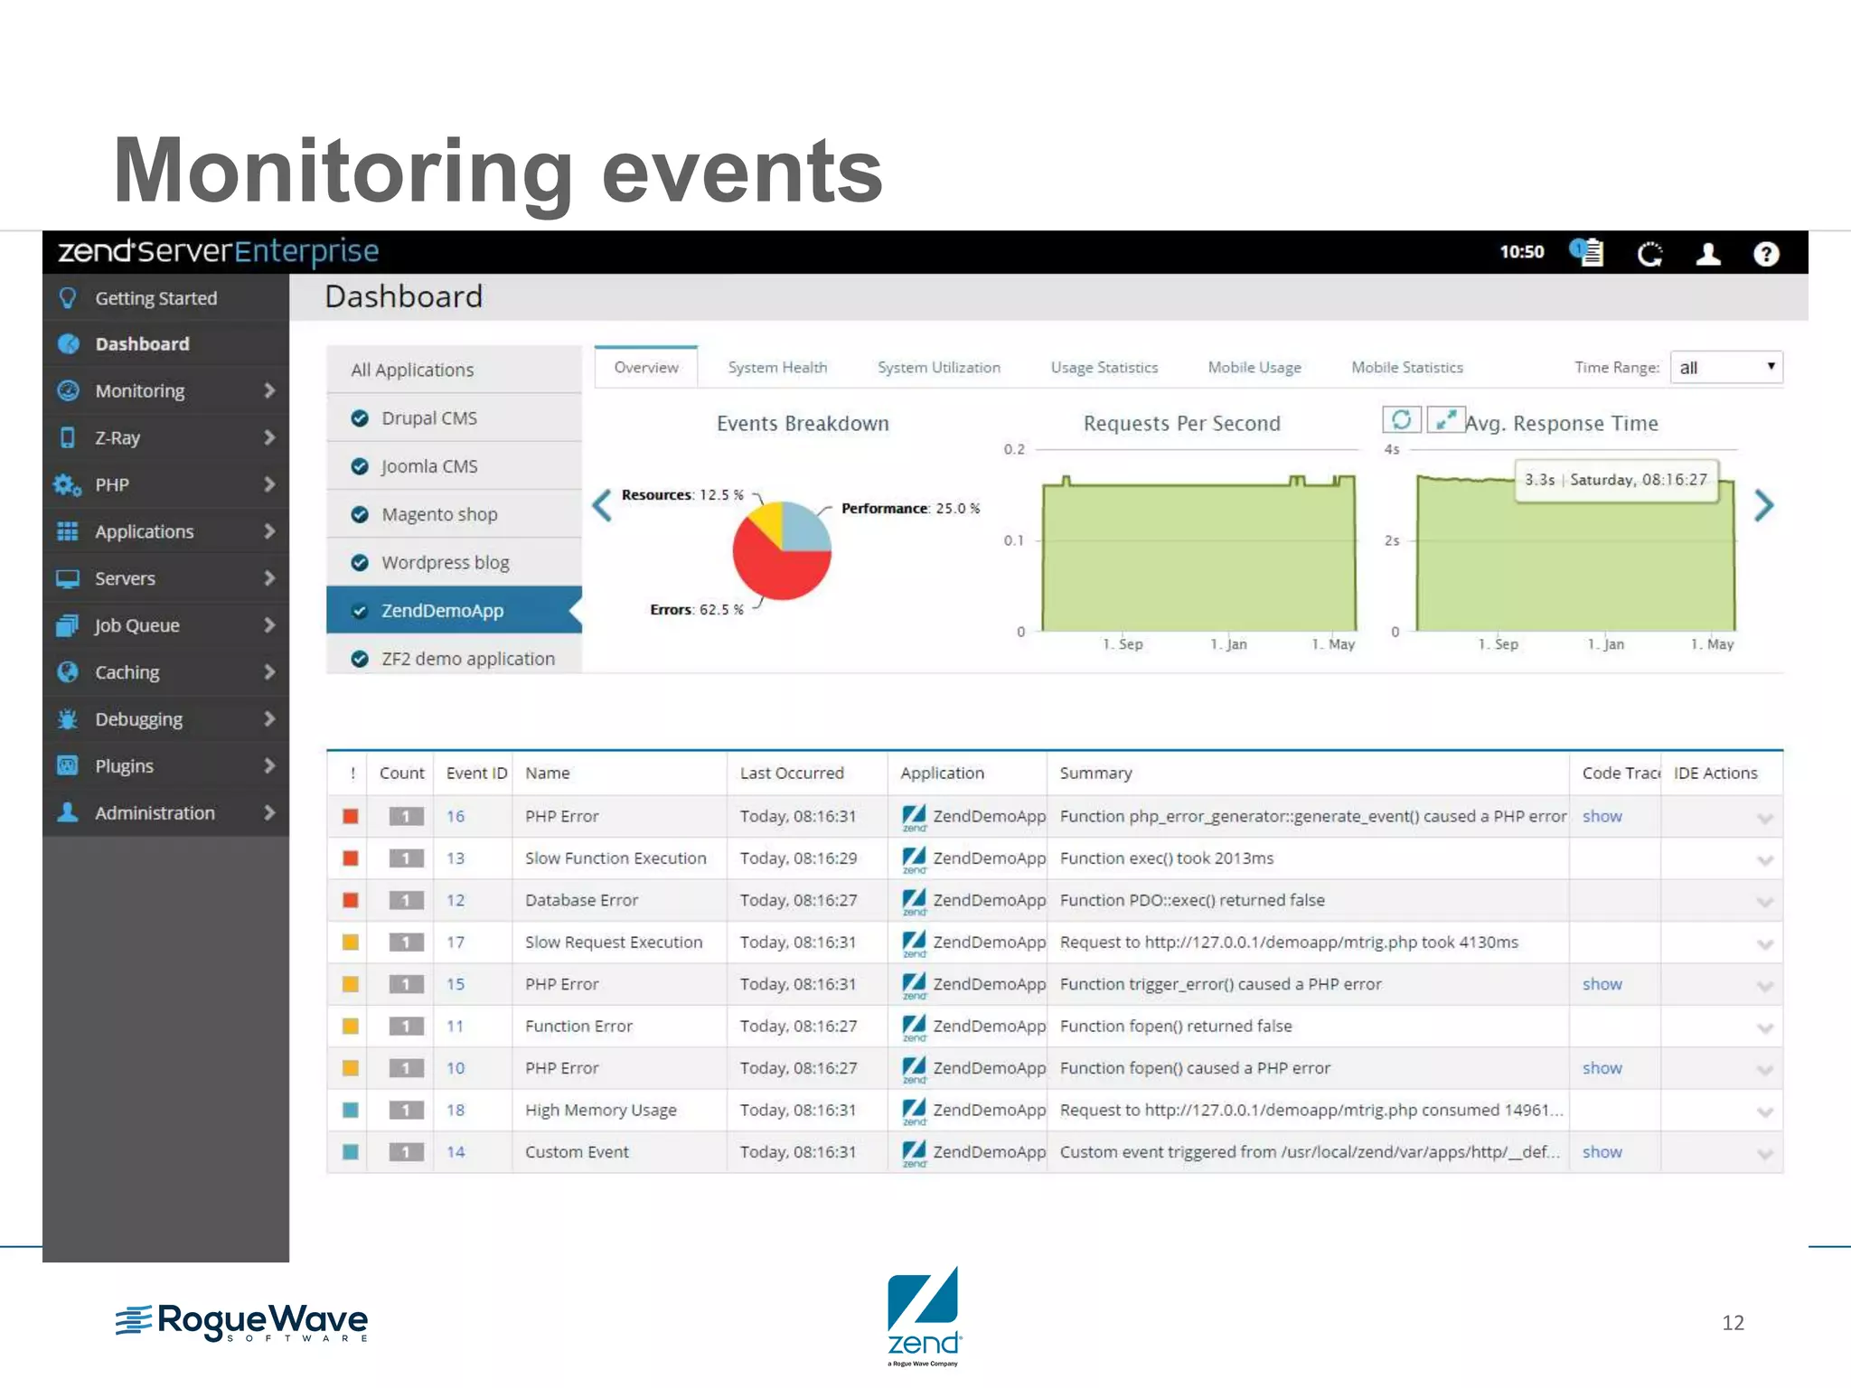
Task: Open the help question mark icon
Action: (x=1766, y=254)
